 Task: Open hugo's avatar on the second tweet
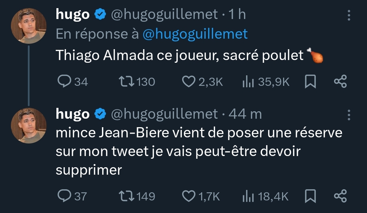[29, 125]
